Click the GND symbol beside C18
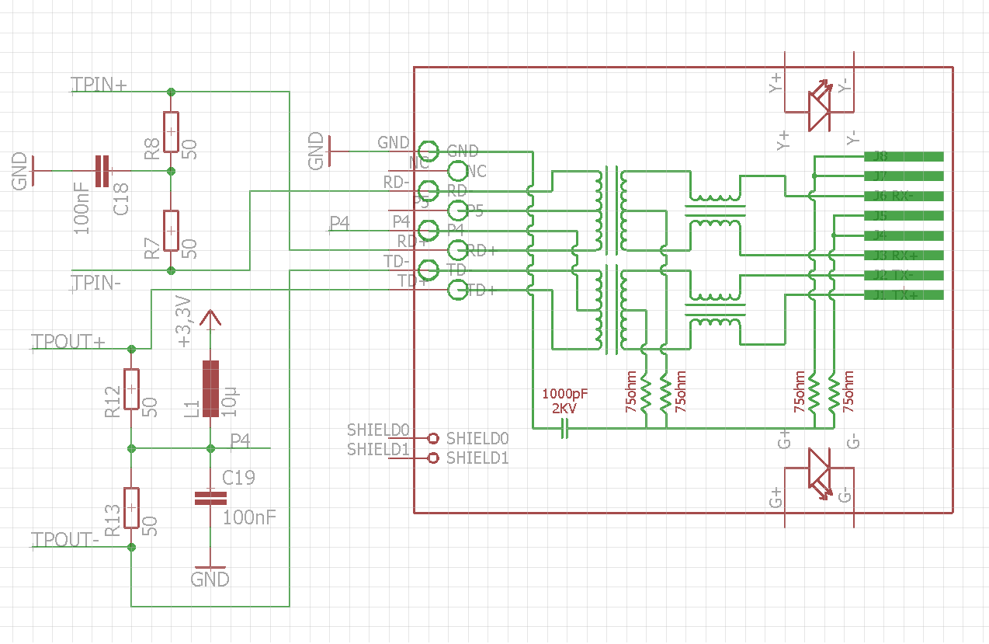Screen dimensions: 989x644 [x=33, y=171]
